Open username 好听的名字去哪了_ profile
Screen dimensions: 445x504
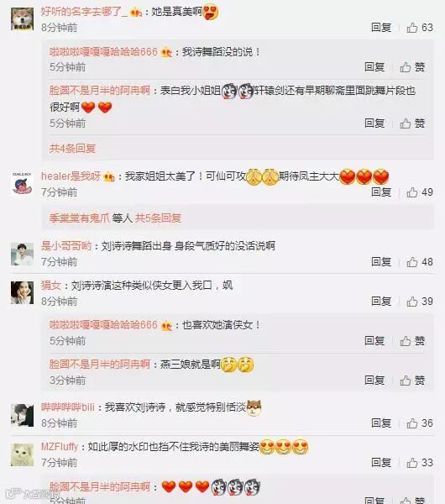pos(84,12)
